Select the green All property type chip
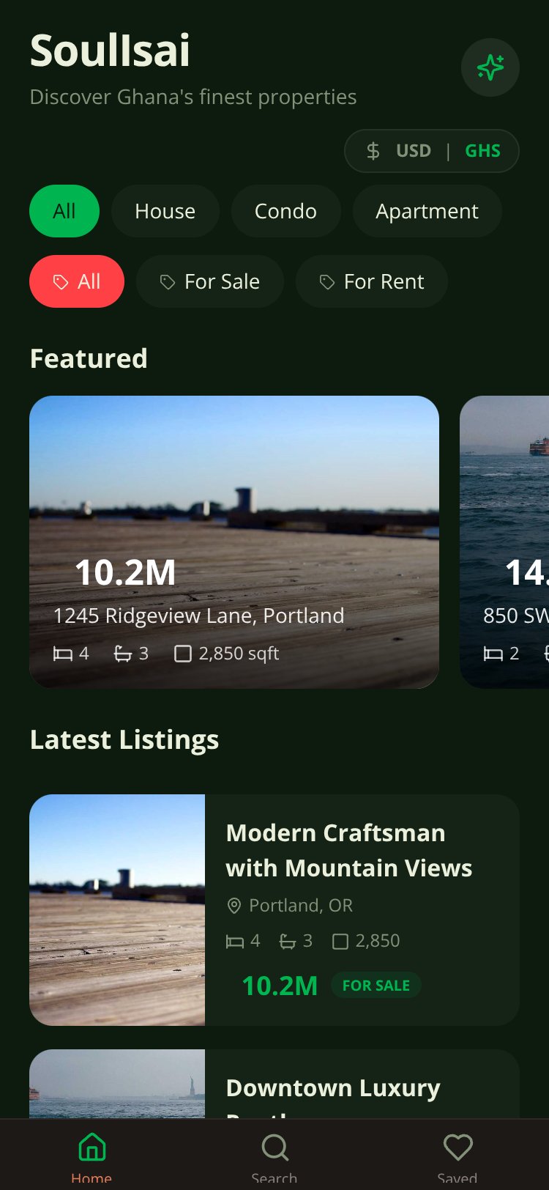The width and height of the screenshot is (549, 1190). [64, 211]
